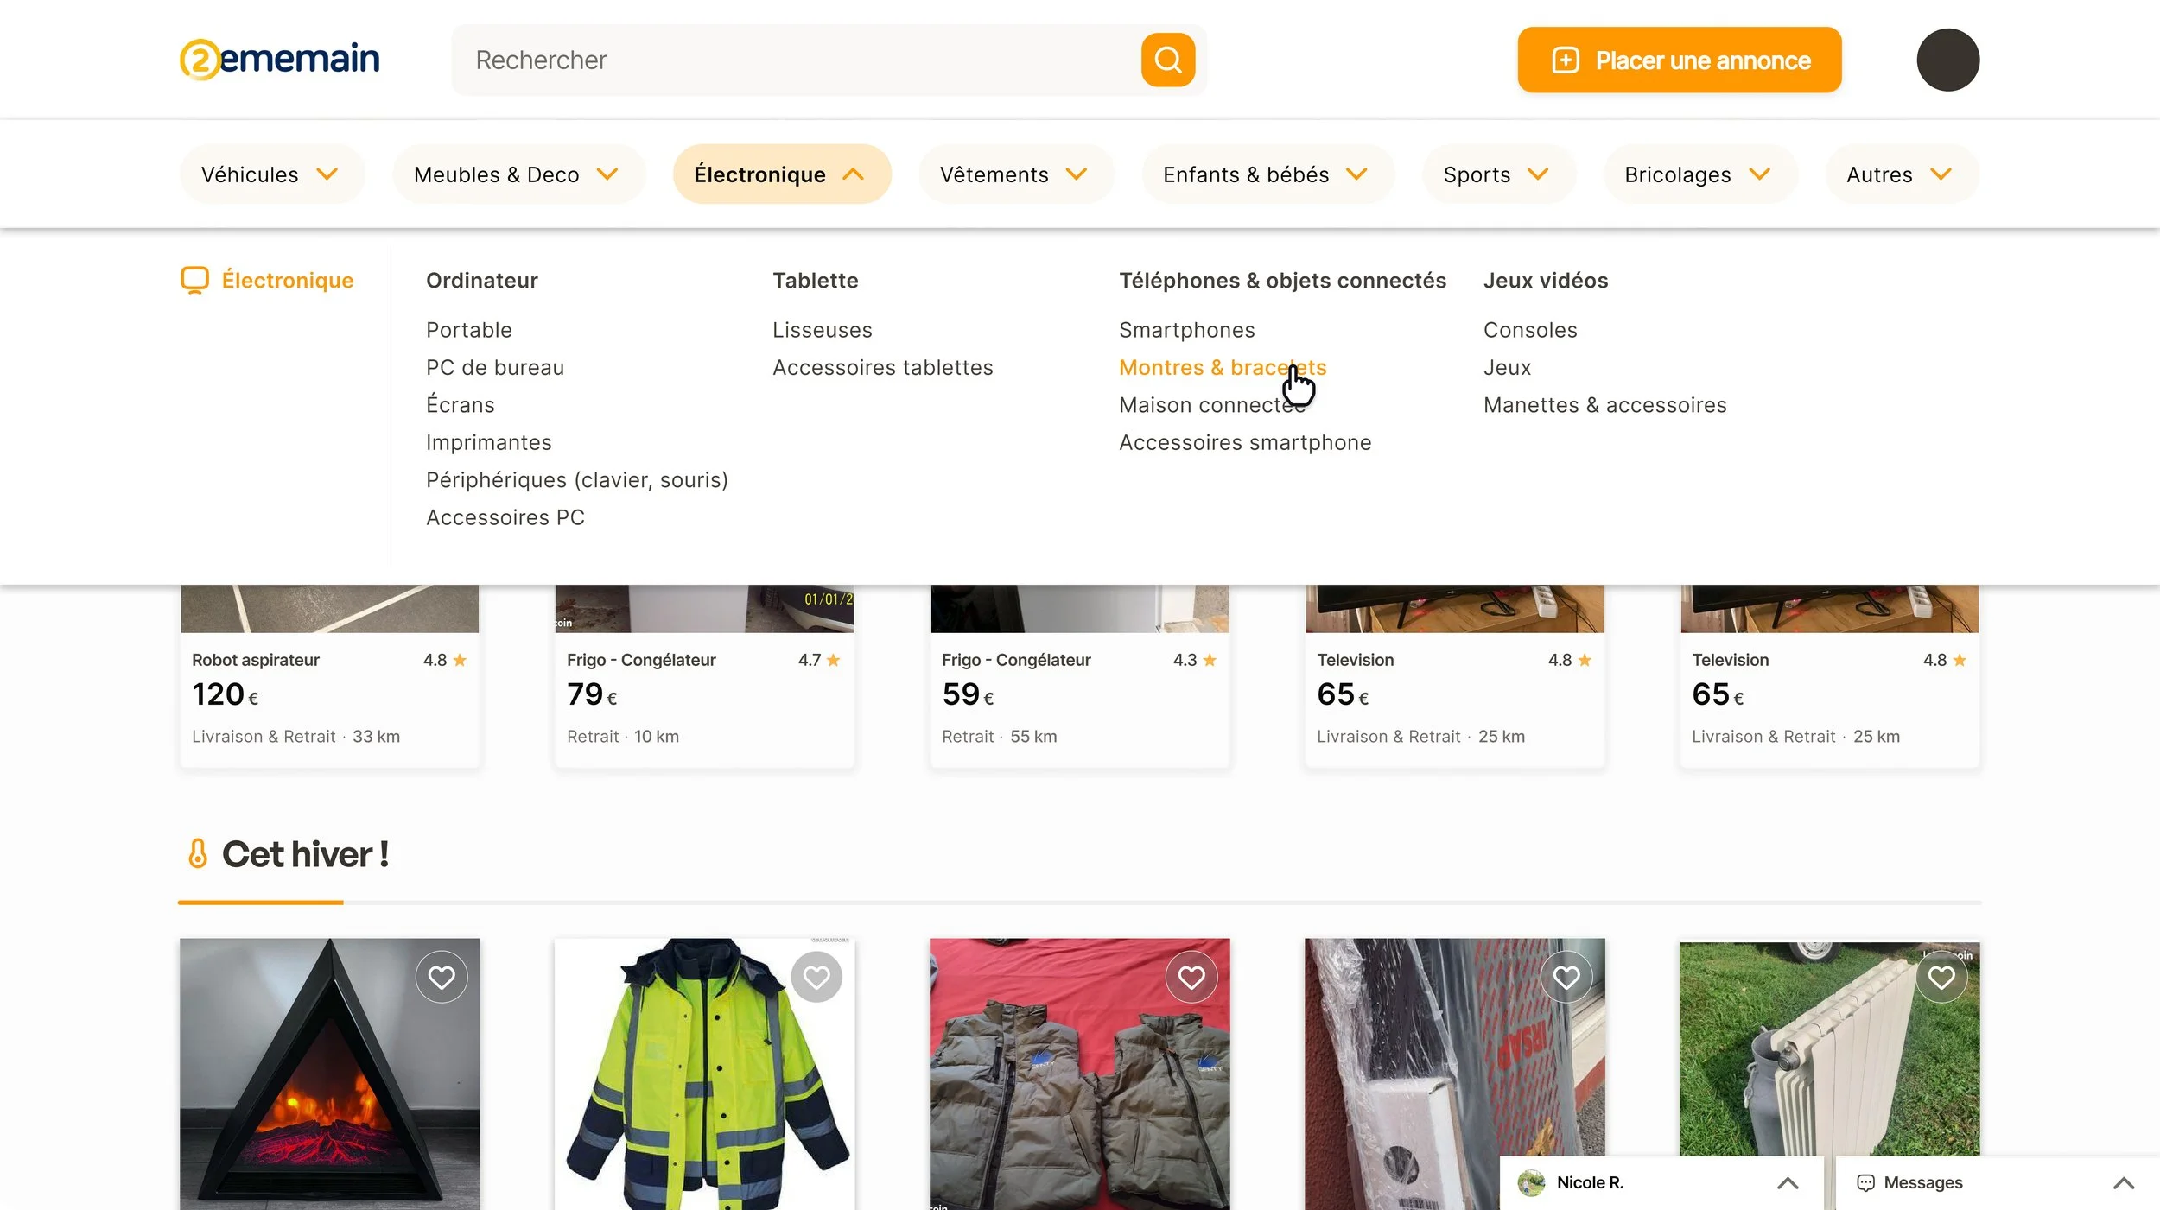Screen dimensions: 2160x1210
Task: Expand the Nicole R. chat panel chevron
Action: click(1787, 1182)
